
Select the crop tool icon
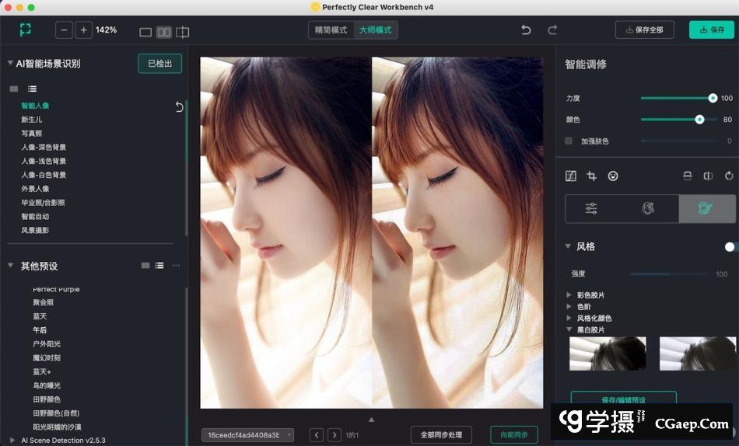coord(592,176)
